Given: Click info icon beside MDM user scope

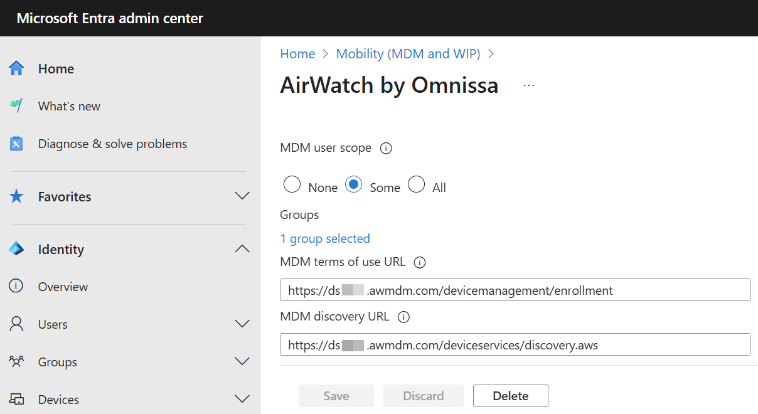Looking at the screenshot, I should point(387,149).
